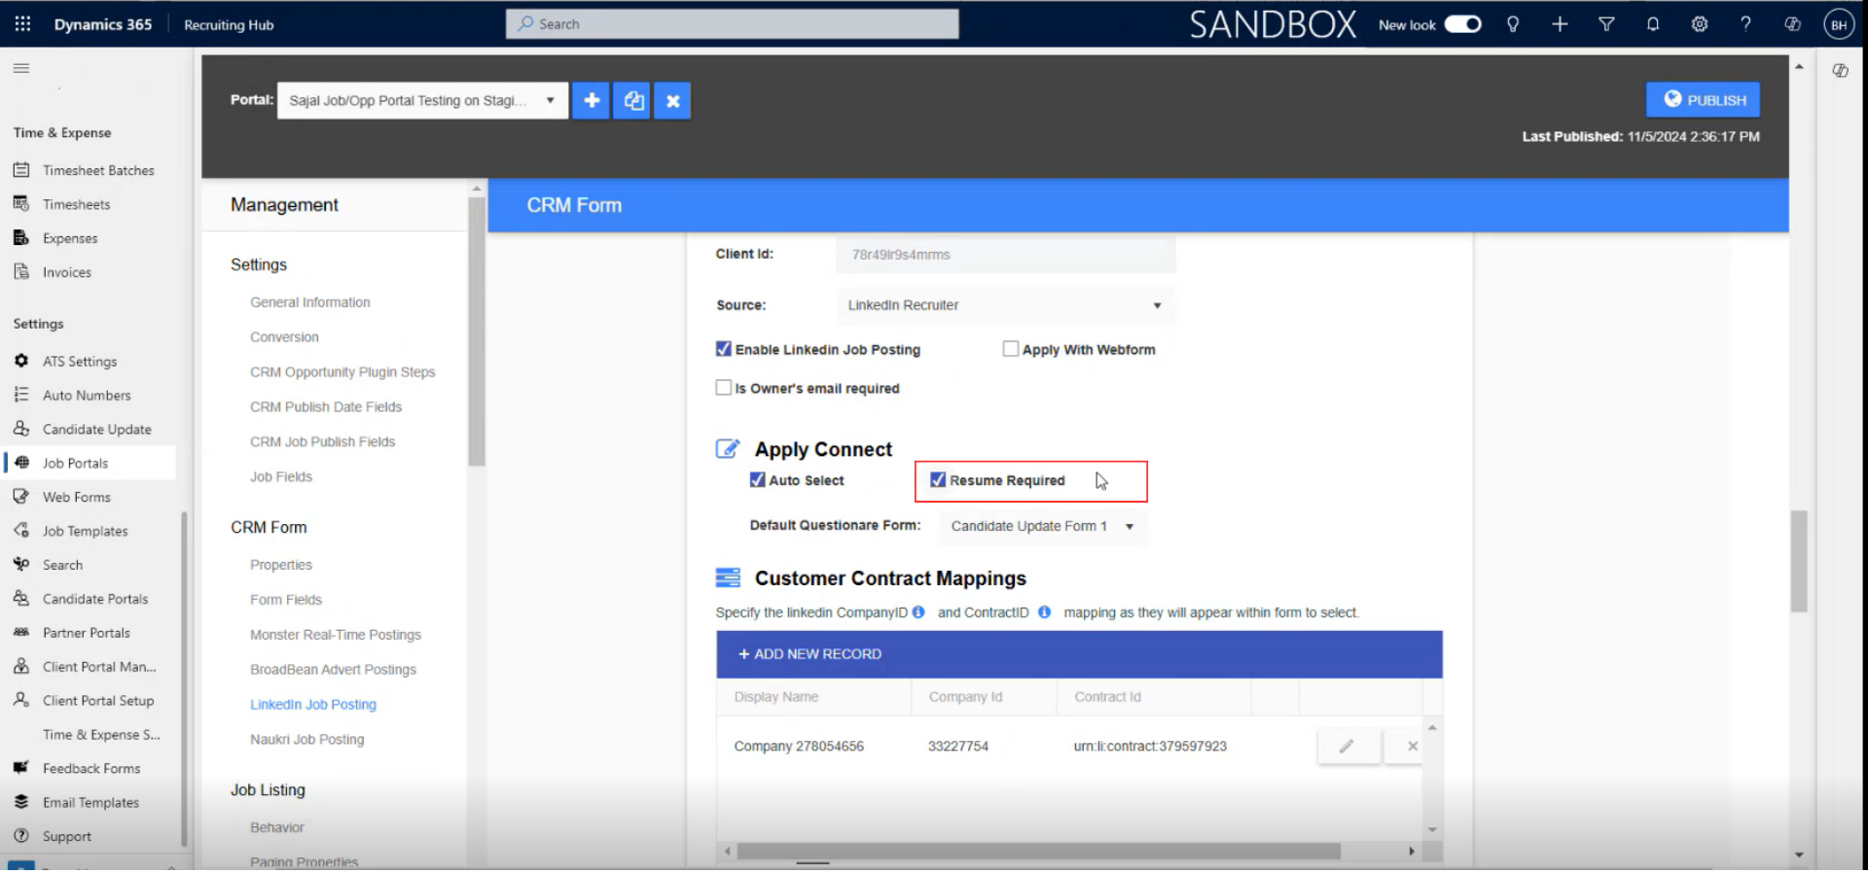Click the plus quick-create icon in top bar
This screenshot has width=1868, height=874.
pos(1560,24)
